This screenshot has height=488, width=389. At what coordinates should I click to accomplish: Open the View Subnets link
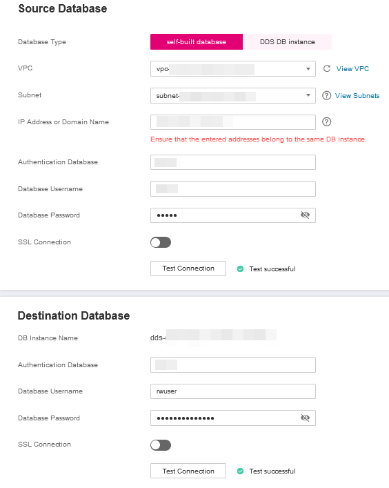coord(357,95)
